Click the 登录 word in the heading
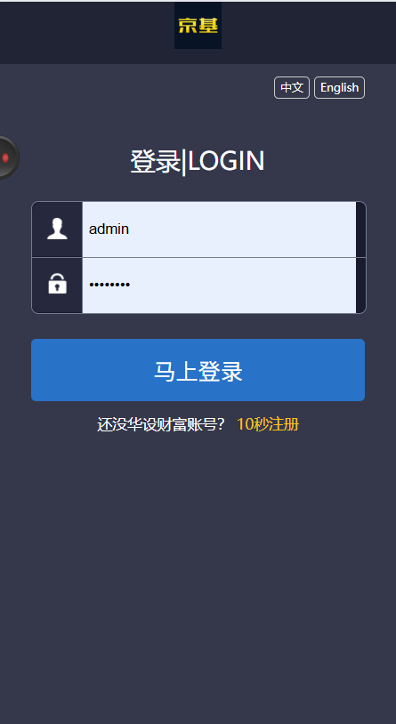This screenshot has height=724, width=396. (155, 162)
